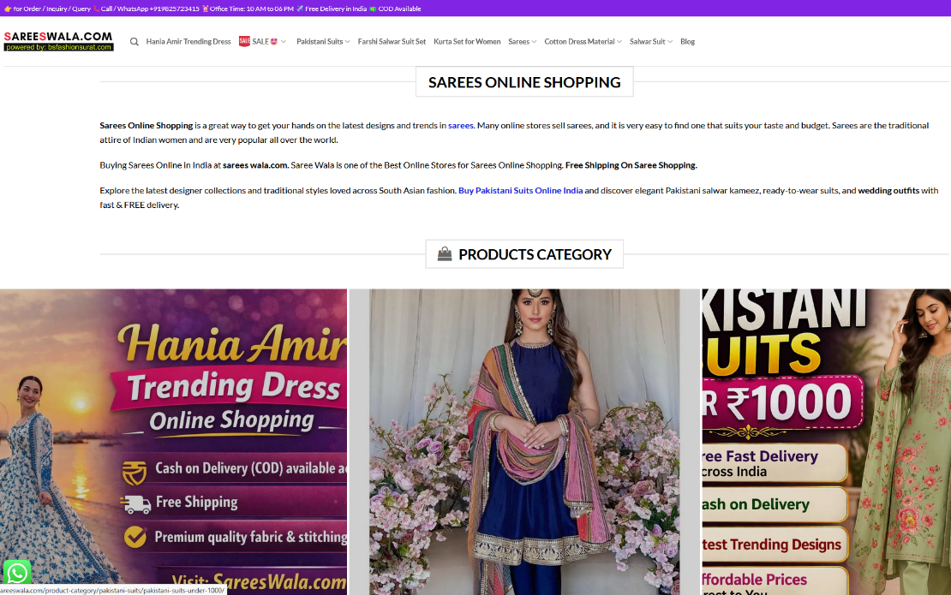Expand the Pakistani Suits dropdown chevron
This screenshot has height=595, width=951.
(x=347, y=42)
